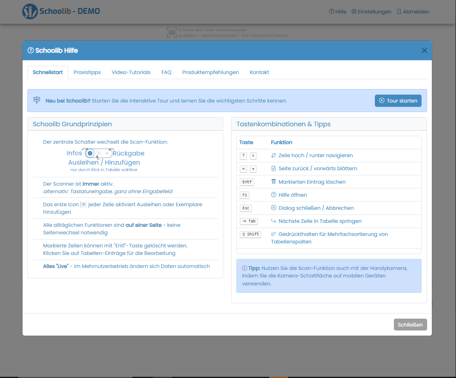The height and width of the screenshot is (378, 456).
Task: Open the Video-Tutorials tab
Action: [131, 72]
